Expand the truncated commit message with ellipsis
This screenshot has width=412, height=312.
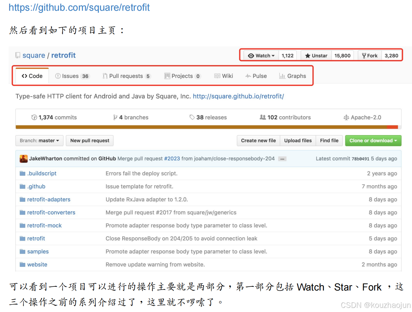pyautogui.click(x=282, y=159)
